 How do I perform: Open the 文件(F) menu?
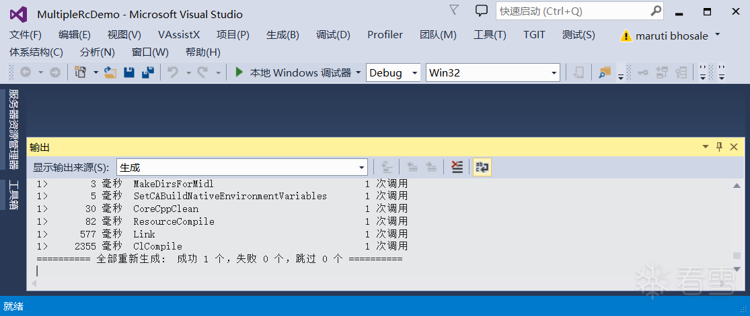coord(26,35)
